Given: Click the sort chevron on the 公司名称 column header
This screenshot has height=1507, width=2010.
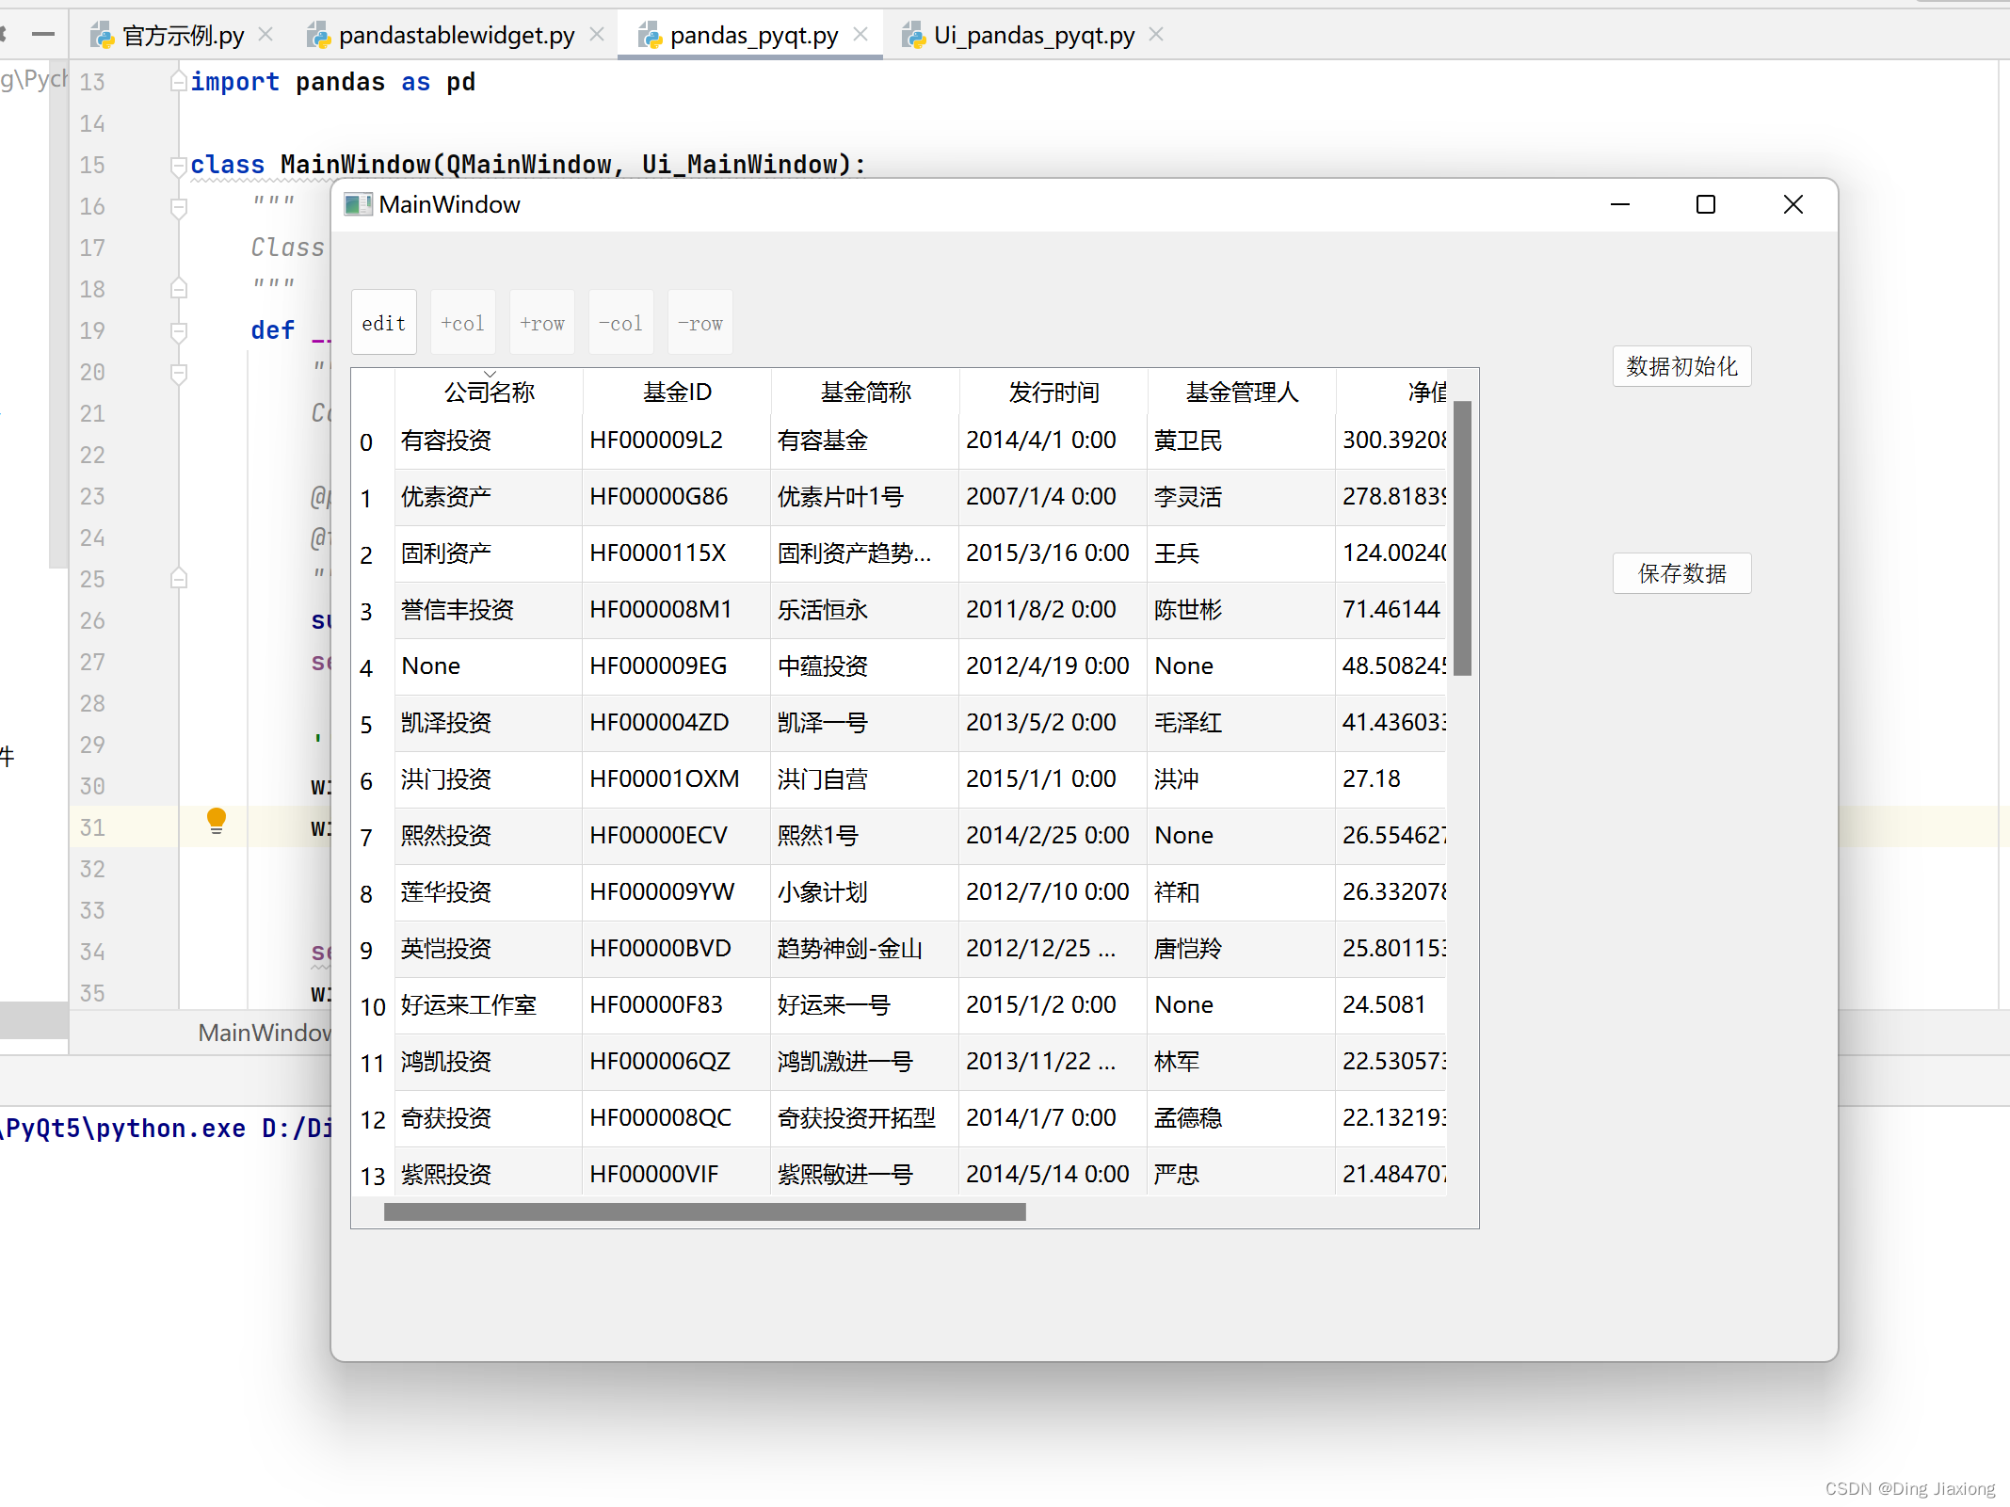Looking at the screenshot, I should pos(490,373).
